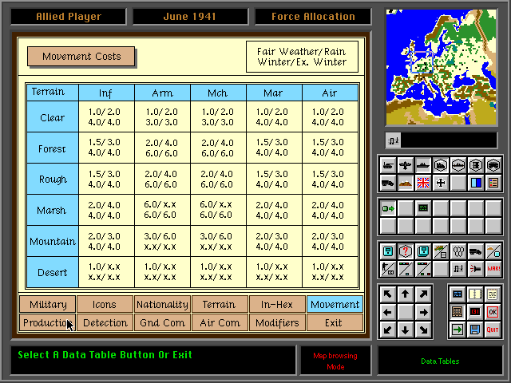Screen dimensions: 511x383
Task: Click the colored bullet list icon
Action: [x=493, y=183]
